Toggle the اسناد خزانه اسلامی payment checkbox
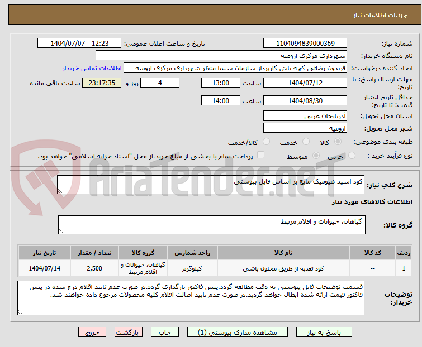This screenshot has width=422, height=347. (x=260, y=155)
